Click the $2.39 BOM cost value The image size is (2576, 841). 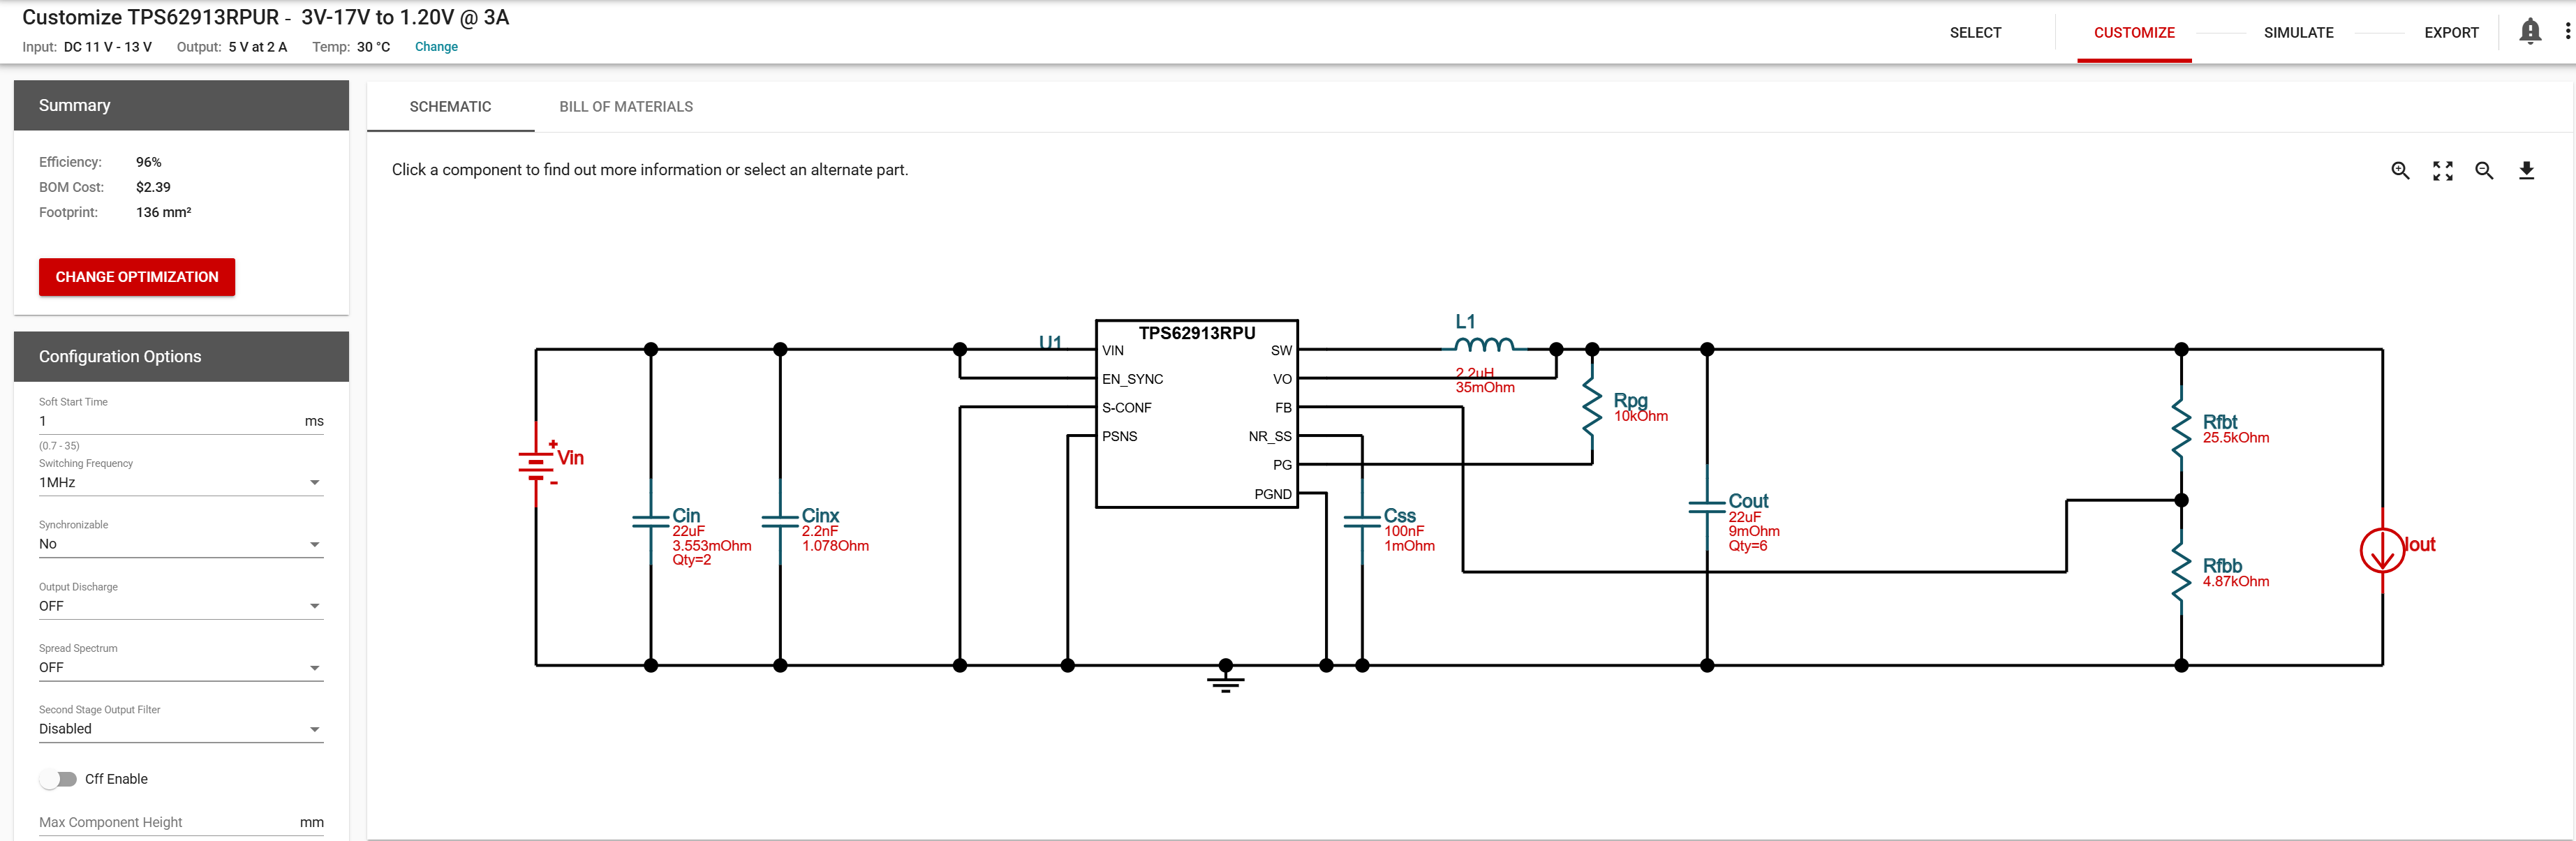pyautogui.click(x=153, y=187)
